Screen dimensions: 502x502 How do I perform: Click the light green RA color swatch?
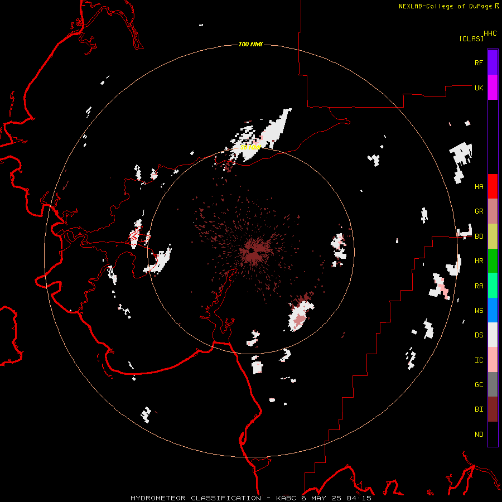pyautogui.click(x=493, y=286)
